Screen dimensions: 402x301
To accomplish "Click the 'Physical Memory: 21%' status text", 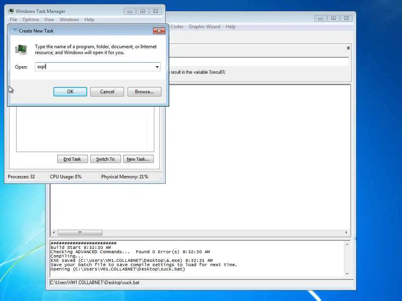I will (x=124, y=177).
